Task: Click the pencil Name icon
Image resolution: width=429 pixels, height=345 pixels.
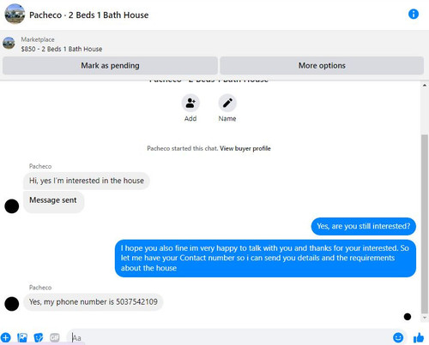Action: (x=227, y=103)
